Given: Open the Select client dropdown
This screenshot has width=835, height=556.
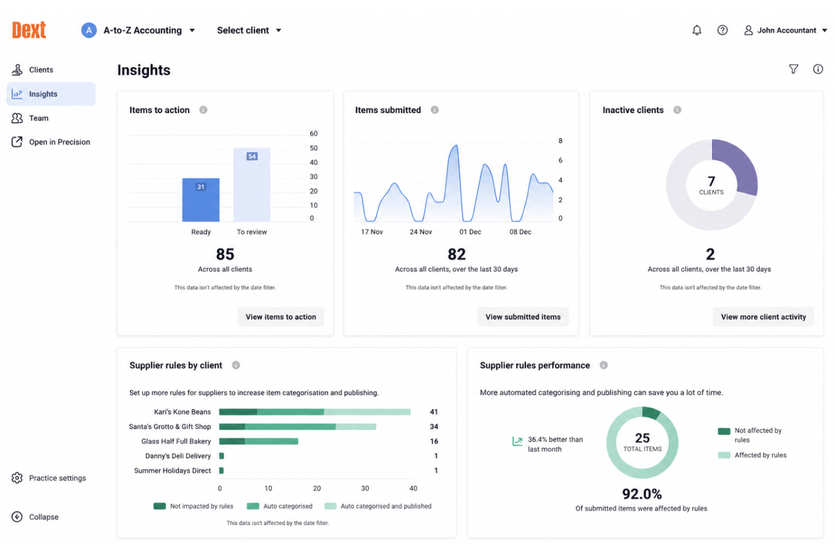Looking at the screenshot, I should click(x=249, y=30).
